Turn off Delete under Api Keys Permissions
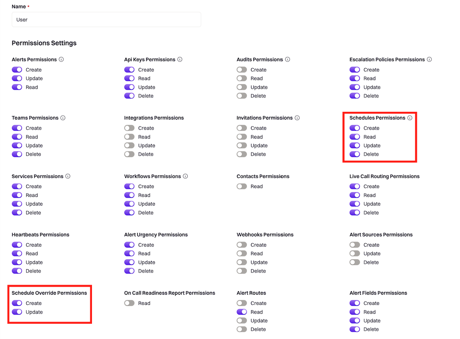Screen dimensions: 460x339 [x=129, y=96]
